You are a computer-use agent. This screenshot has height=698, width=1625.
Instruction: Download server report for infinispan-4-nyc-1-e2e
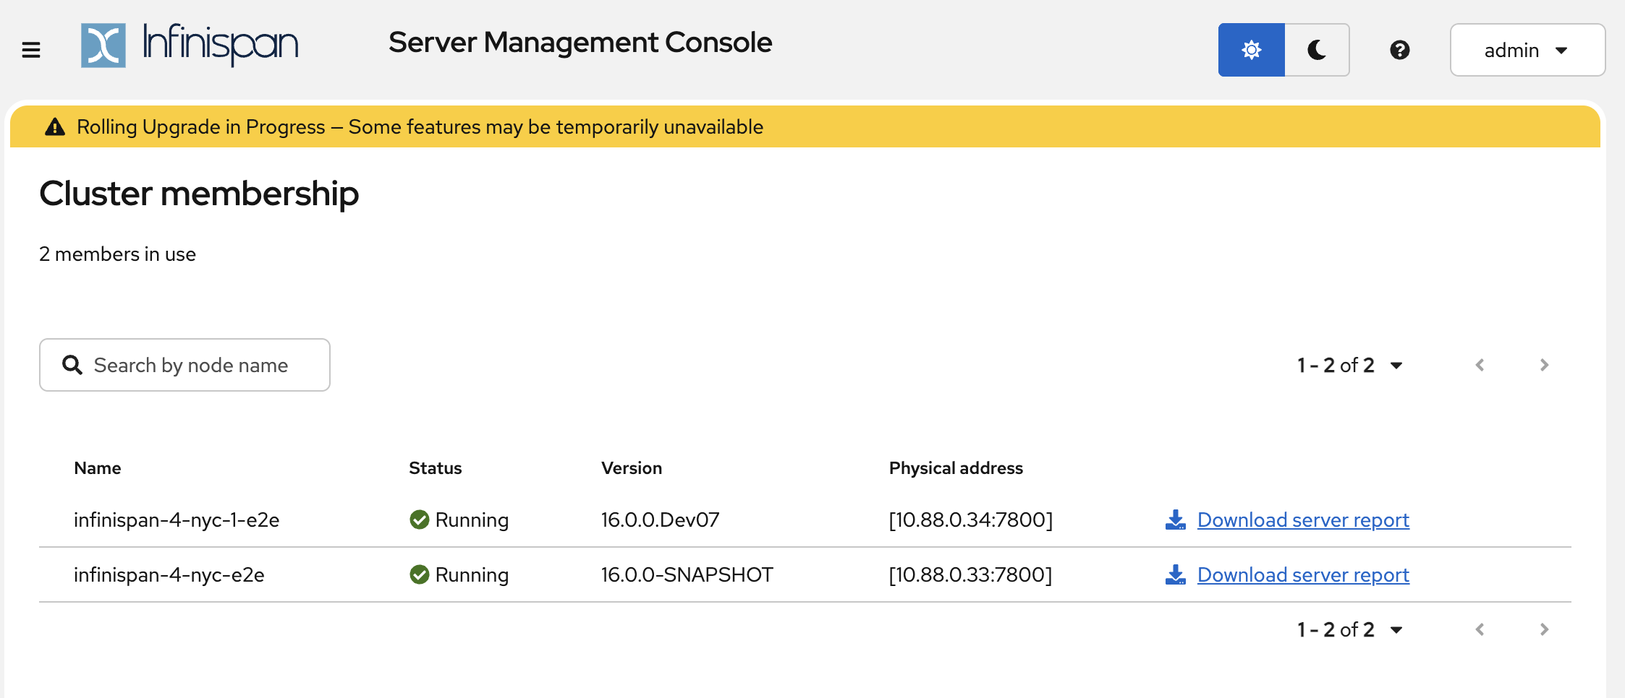click(1302, 519)
